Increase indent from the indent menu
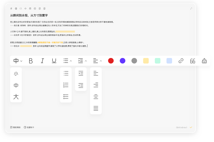 [81, 73]
